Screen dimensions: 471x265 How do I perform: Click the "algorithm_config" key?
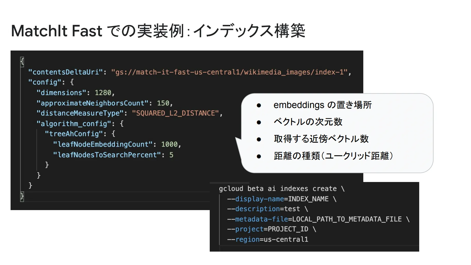pos(74,124)
